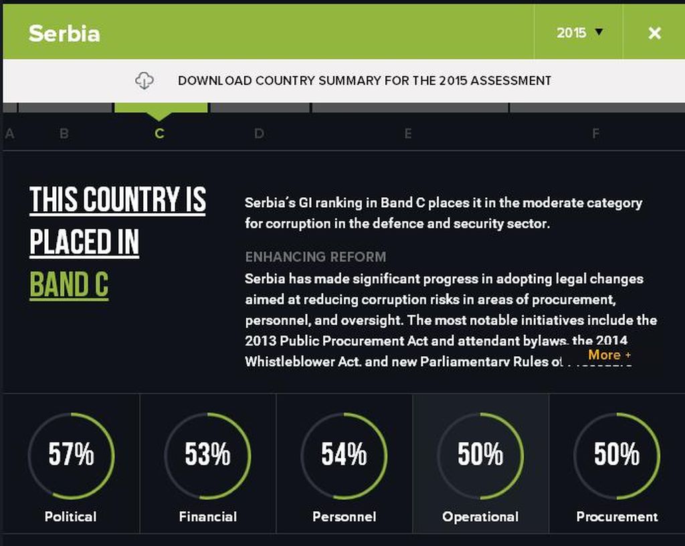Click the Serbia country title

click(x=64, y=33)
